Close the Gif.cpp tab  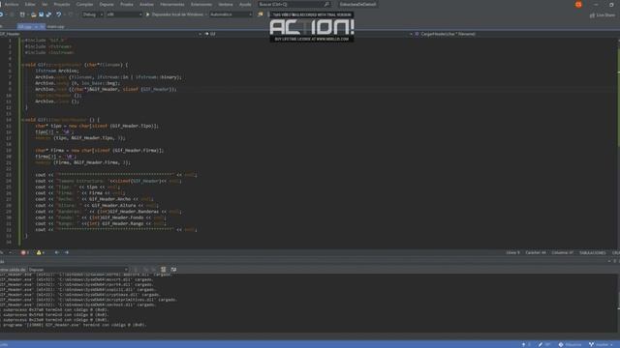pos(42,27)
